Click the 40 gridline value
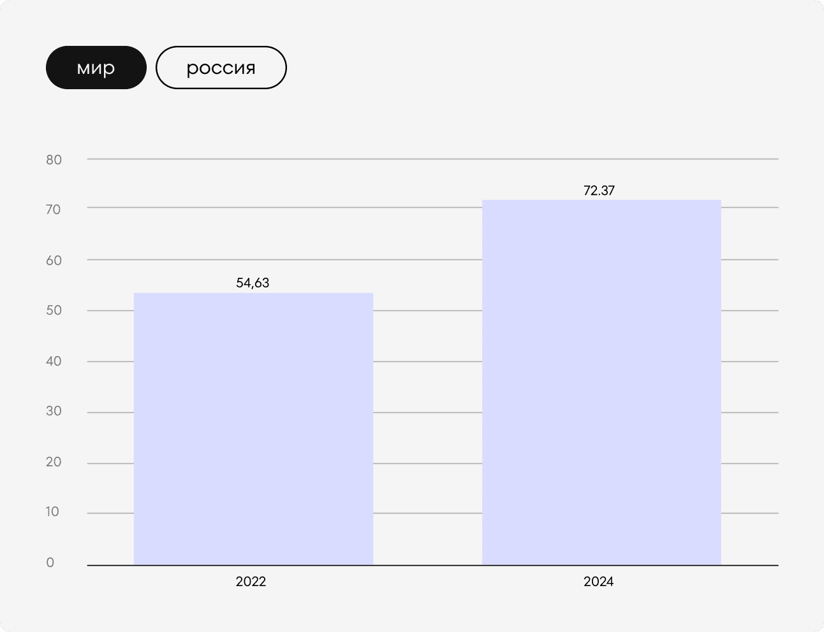824x632 pixels. 54,361
